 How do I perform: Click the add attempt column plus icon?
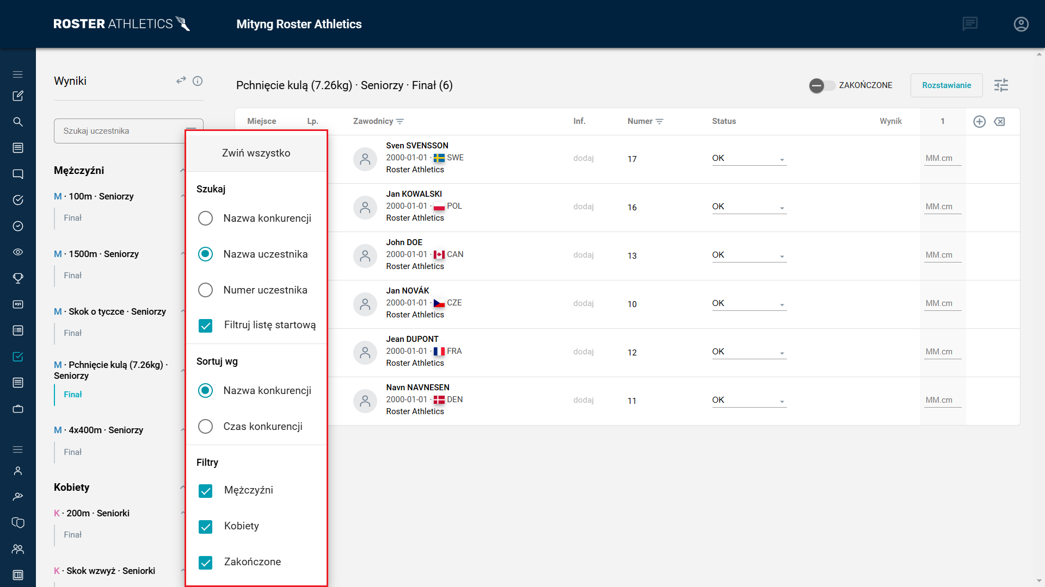click(979, 122)
